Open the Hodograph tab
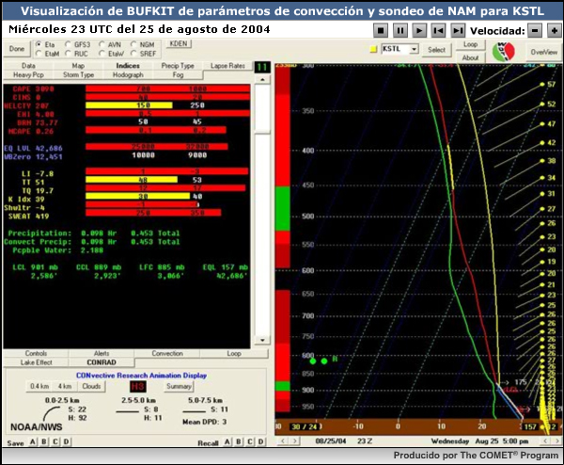The image size is (564, 465). [x=128, y=75]
